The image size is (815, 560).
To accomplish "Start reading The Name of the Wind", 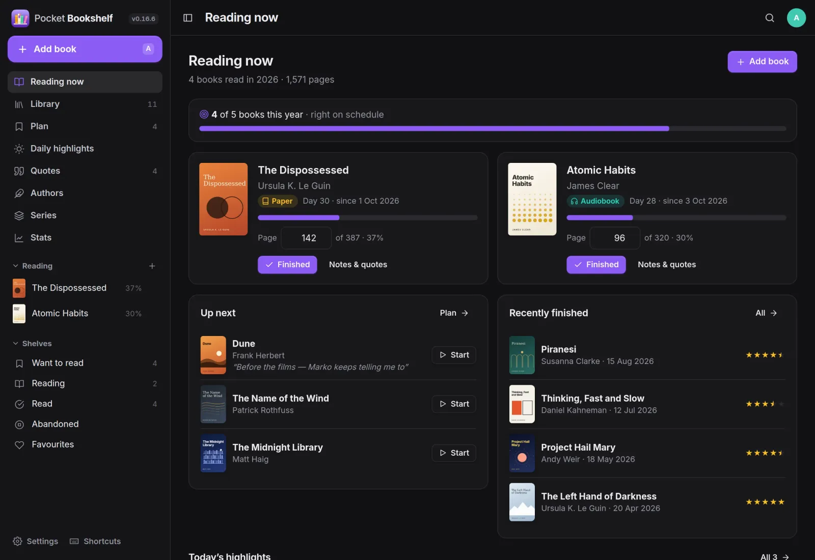I will (x=454, y=404).
